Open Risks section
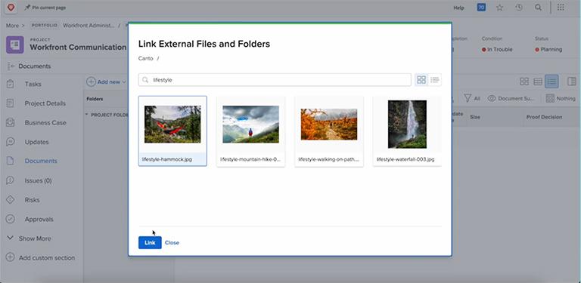This screenshot has height=283, width=581. tap(33, 200)
